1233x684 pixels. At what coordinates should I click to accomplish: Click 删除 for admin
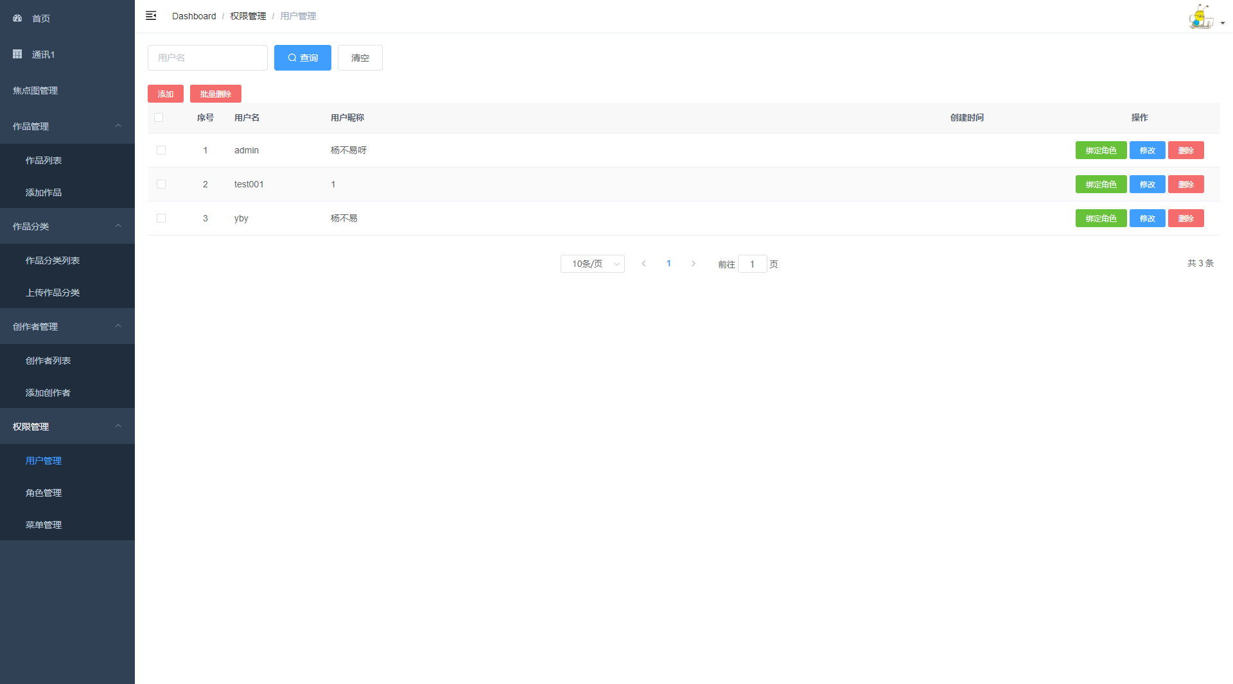tap(1186, 150)
